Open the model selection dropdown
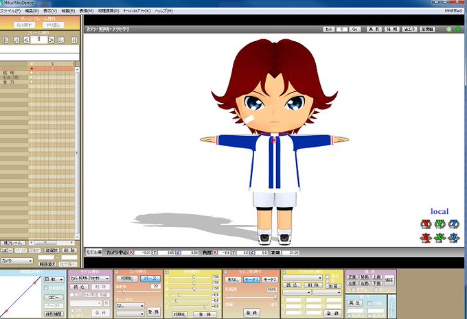This screenshot has height=319, width=467. coord(90,279)
